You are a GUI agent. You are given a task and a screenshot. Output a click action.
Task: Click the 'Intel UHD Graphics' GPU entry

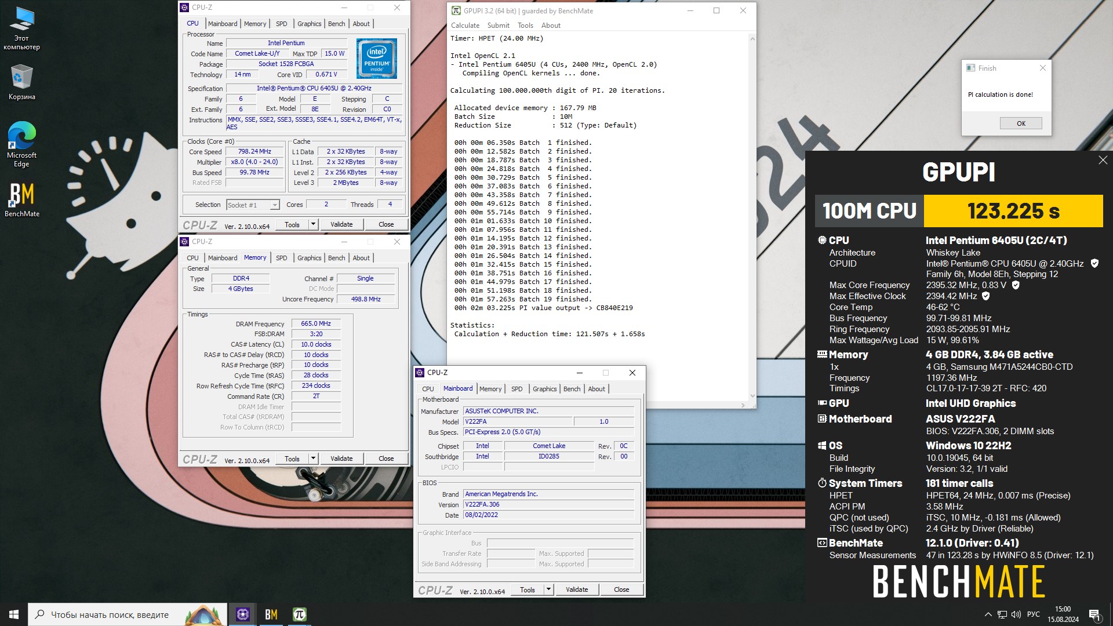point(971,403)
